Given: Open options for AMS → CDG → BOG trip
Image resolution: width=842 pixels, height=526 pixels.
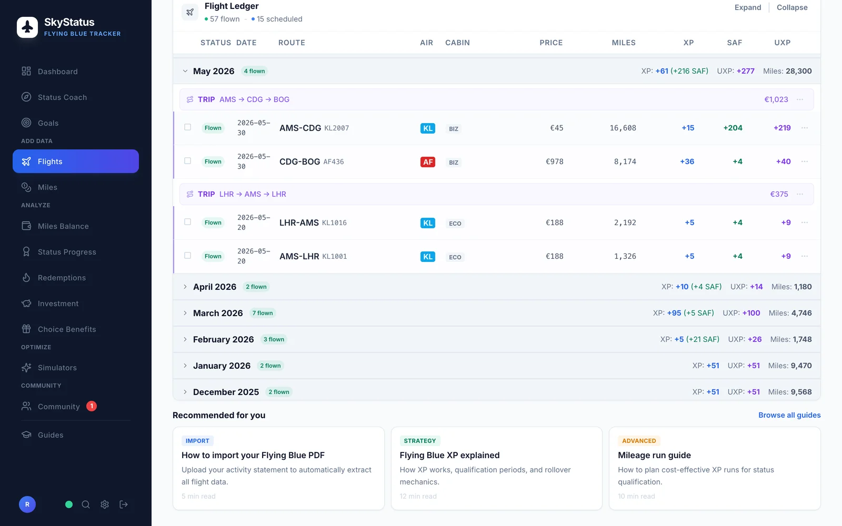Looking at the screenshot, I should click(x=800, y=99).
